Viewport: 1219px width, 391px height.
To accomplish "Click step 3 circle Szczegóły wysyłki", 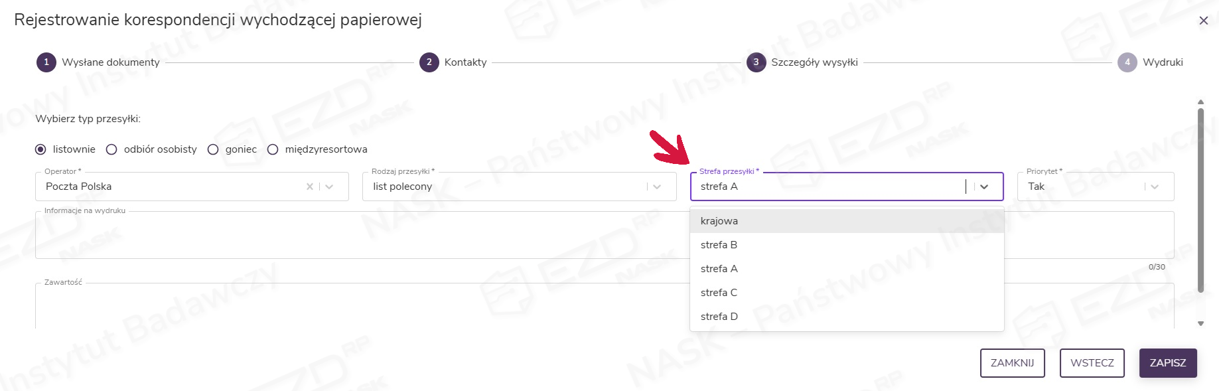I will pyautogui.click(x=756, y=62).
